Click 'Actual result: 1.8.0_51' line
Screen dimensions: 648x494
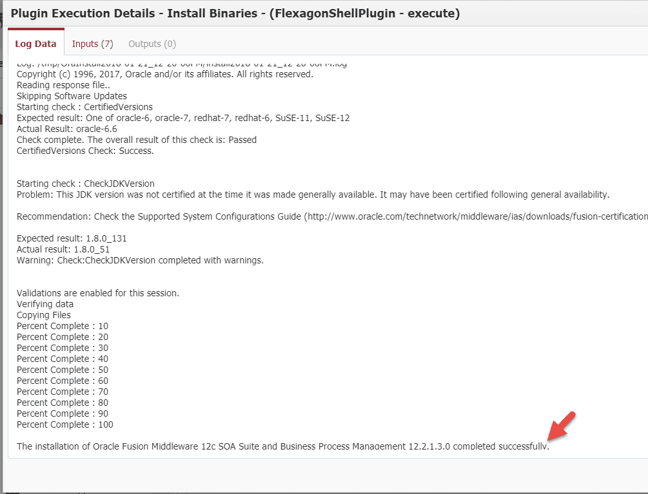(63, 249)
